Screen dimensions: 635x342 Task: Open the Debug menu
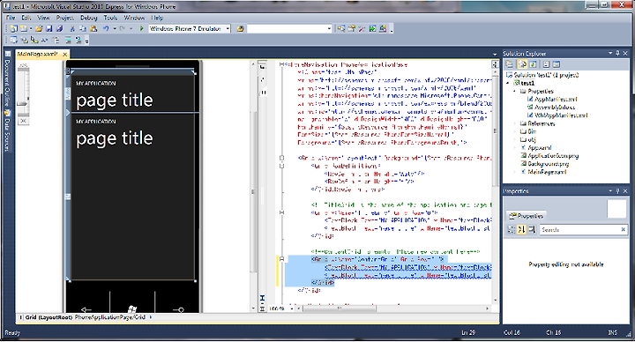(89, 18)
